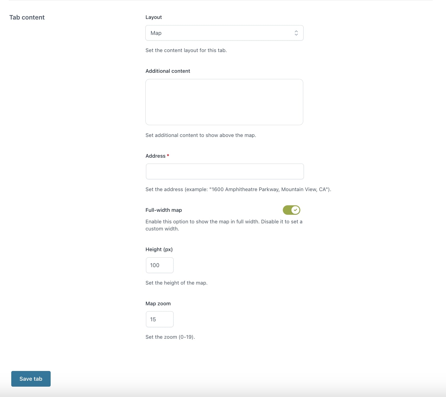Click the Tab content section heading

(27, 17)
